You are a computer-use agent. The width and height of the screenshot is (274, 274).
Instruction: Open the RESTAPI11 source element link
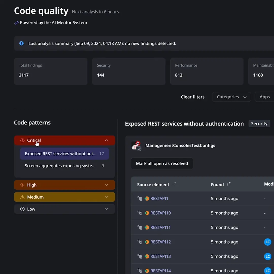click(161, 227)
